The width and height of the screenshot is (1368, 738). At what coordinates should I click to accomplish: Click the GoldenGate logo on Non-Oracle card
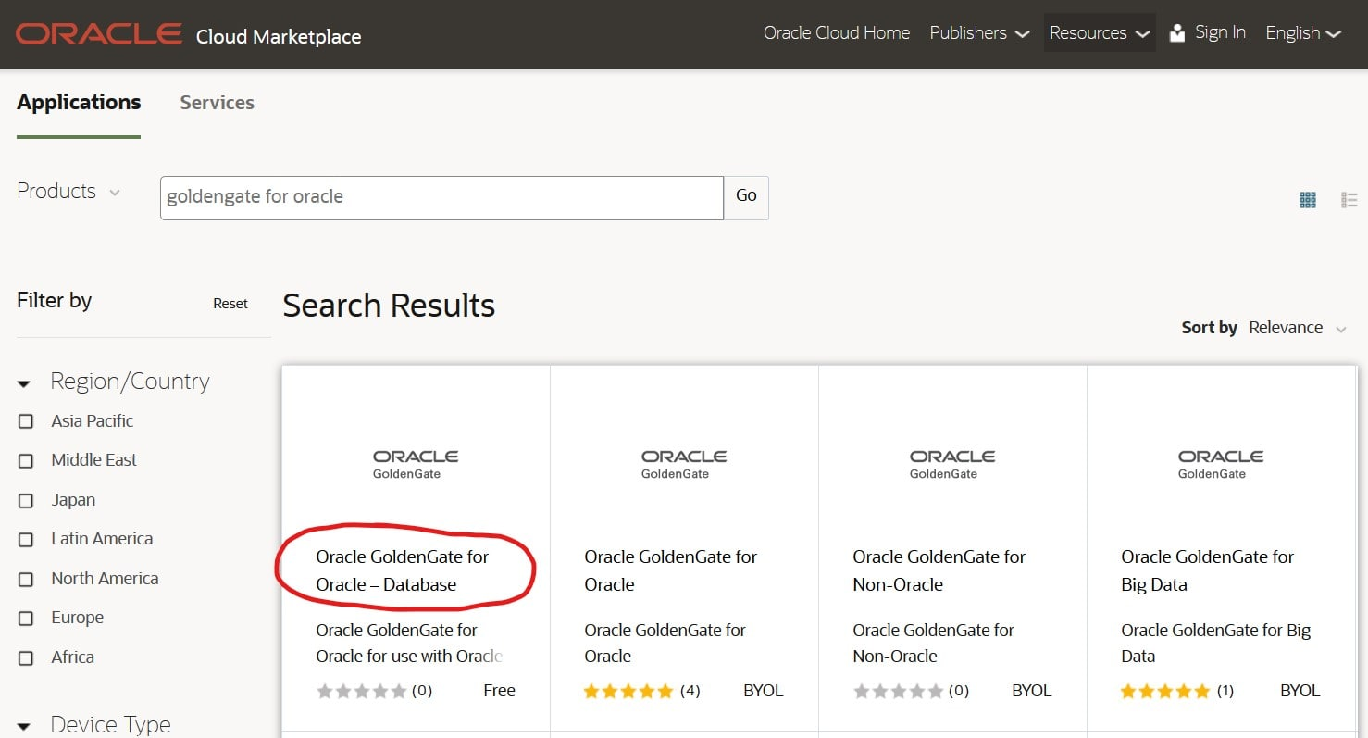click(x=952, y=464)
